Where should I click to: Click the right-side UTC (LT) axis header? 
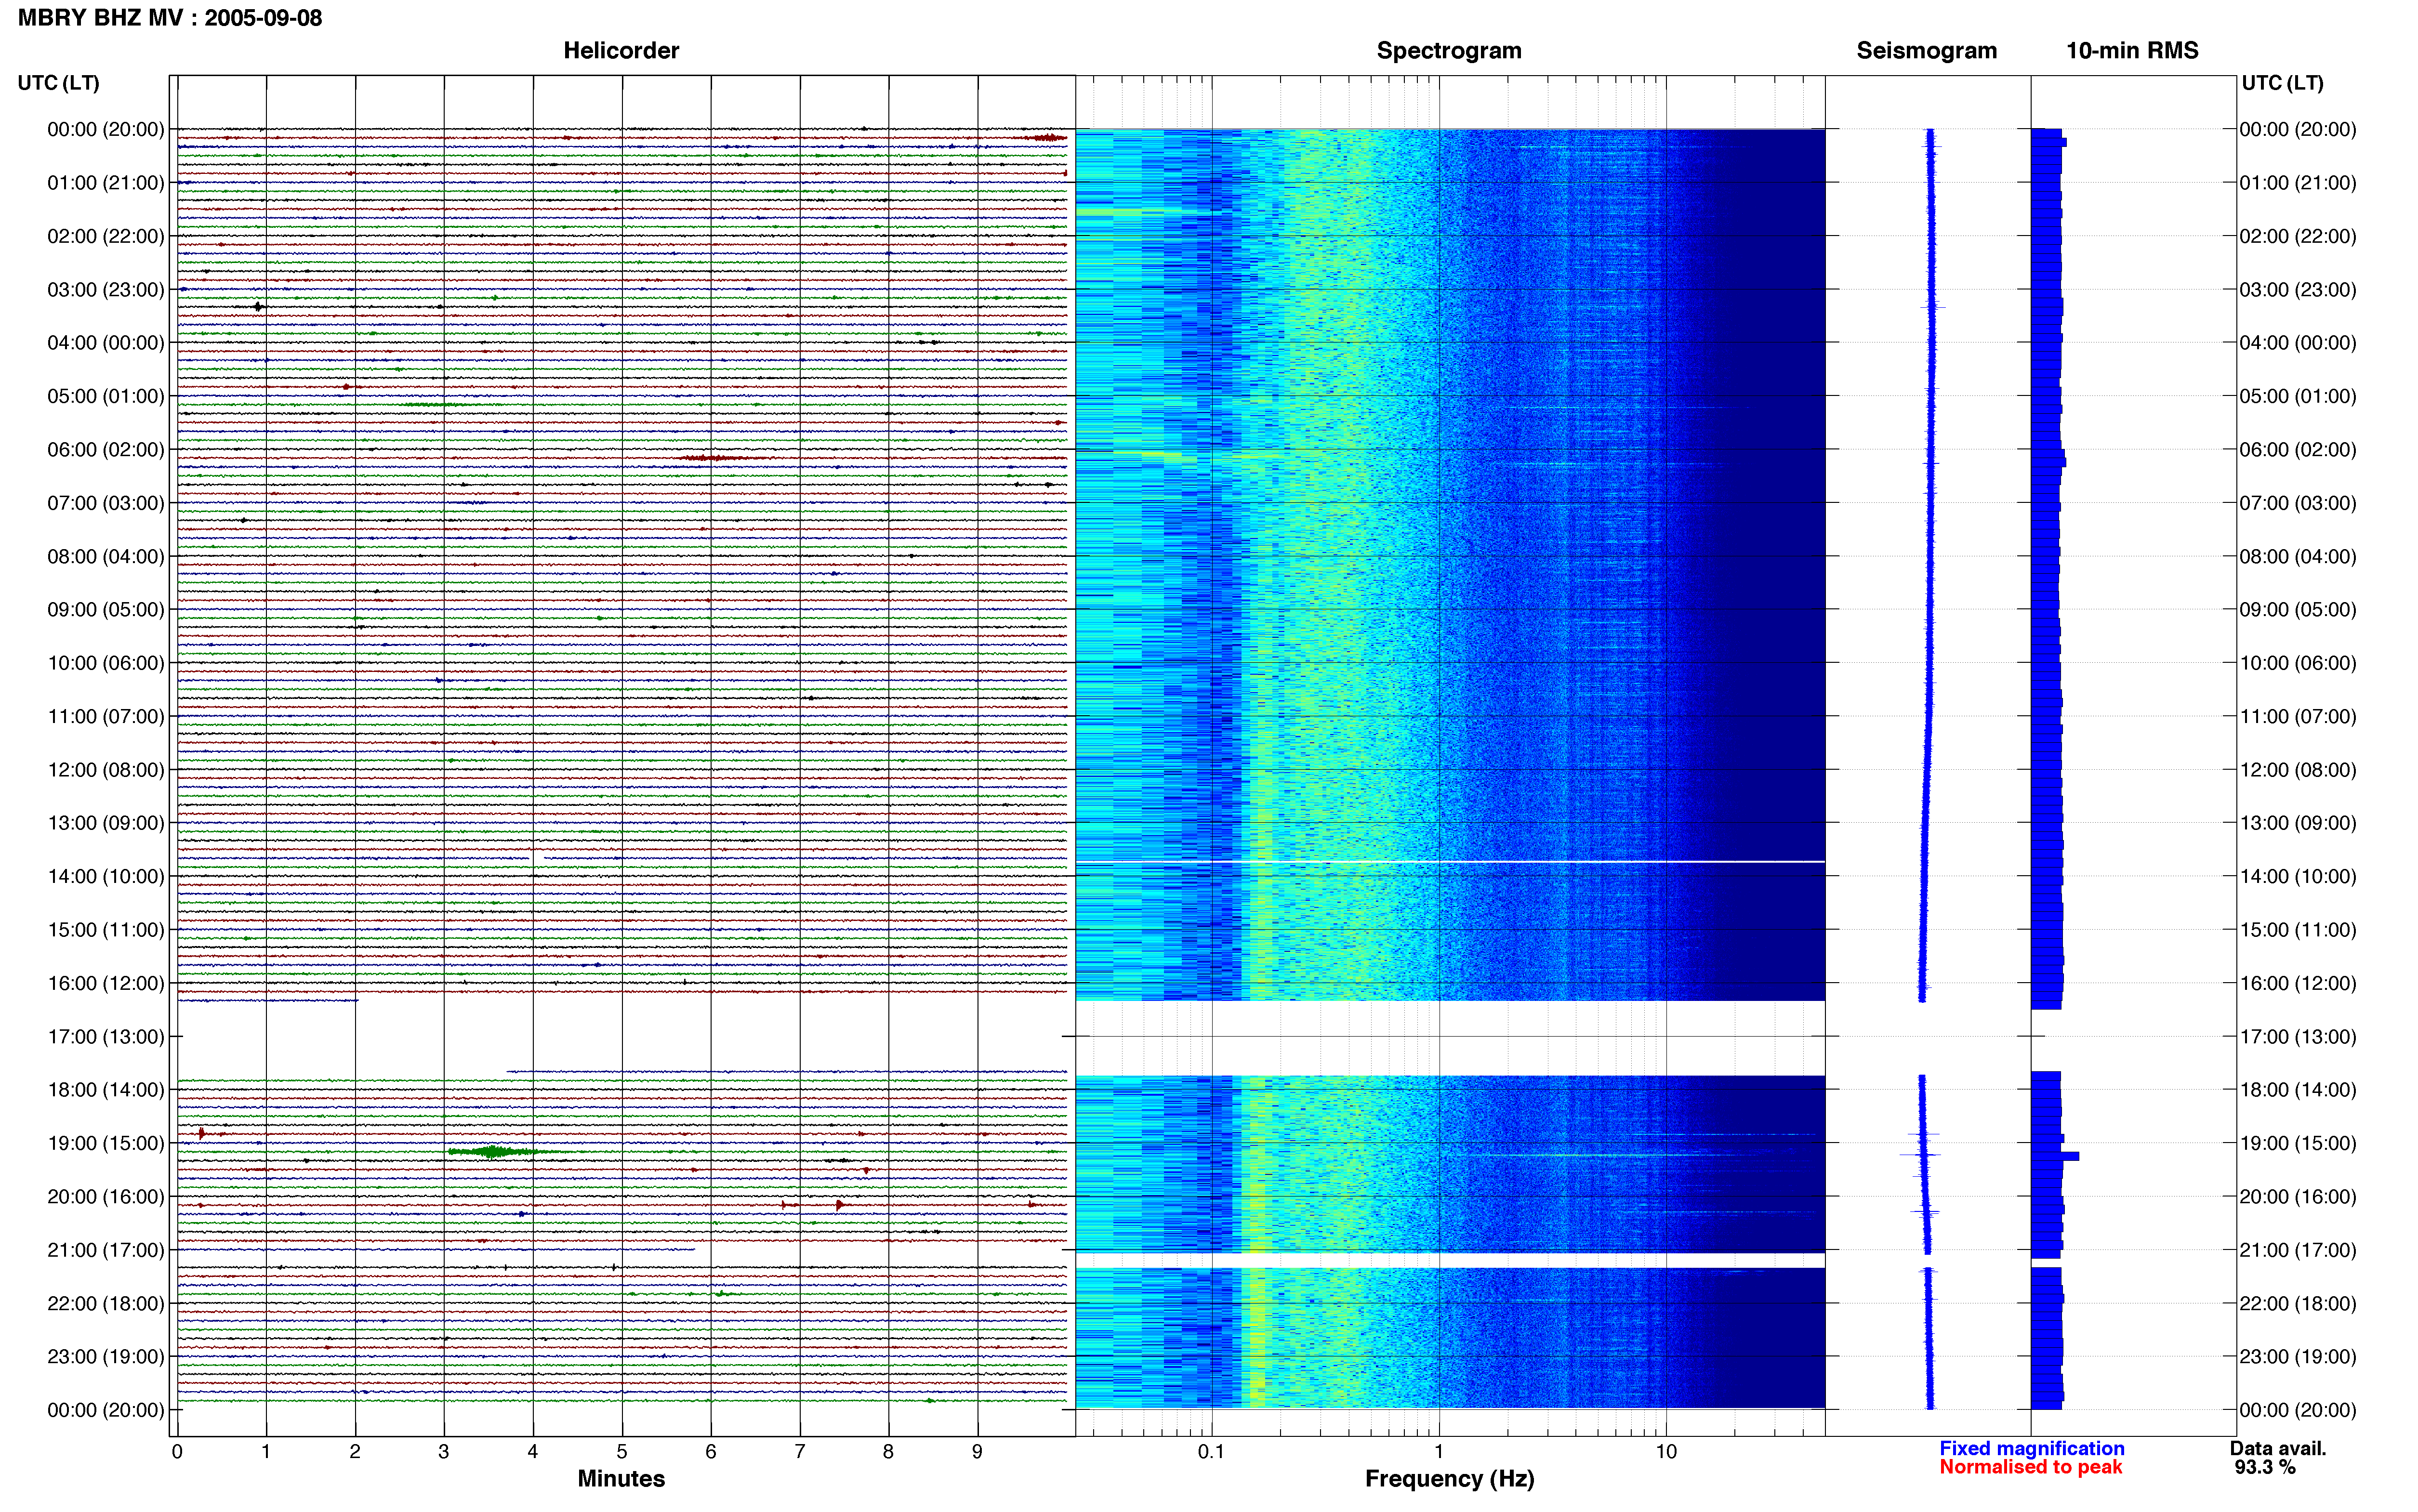click(x=2282, y=83)
